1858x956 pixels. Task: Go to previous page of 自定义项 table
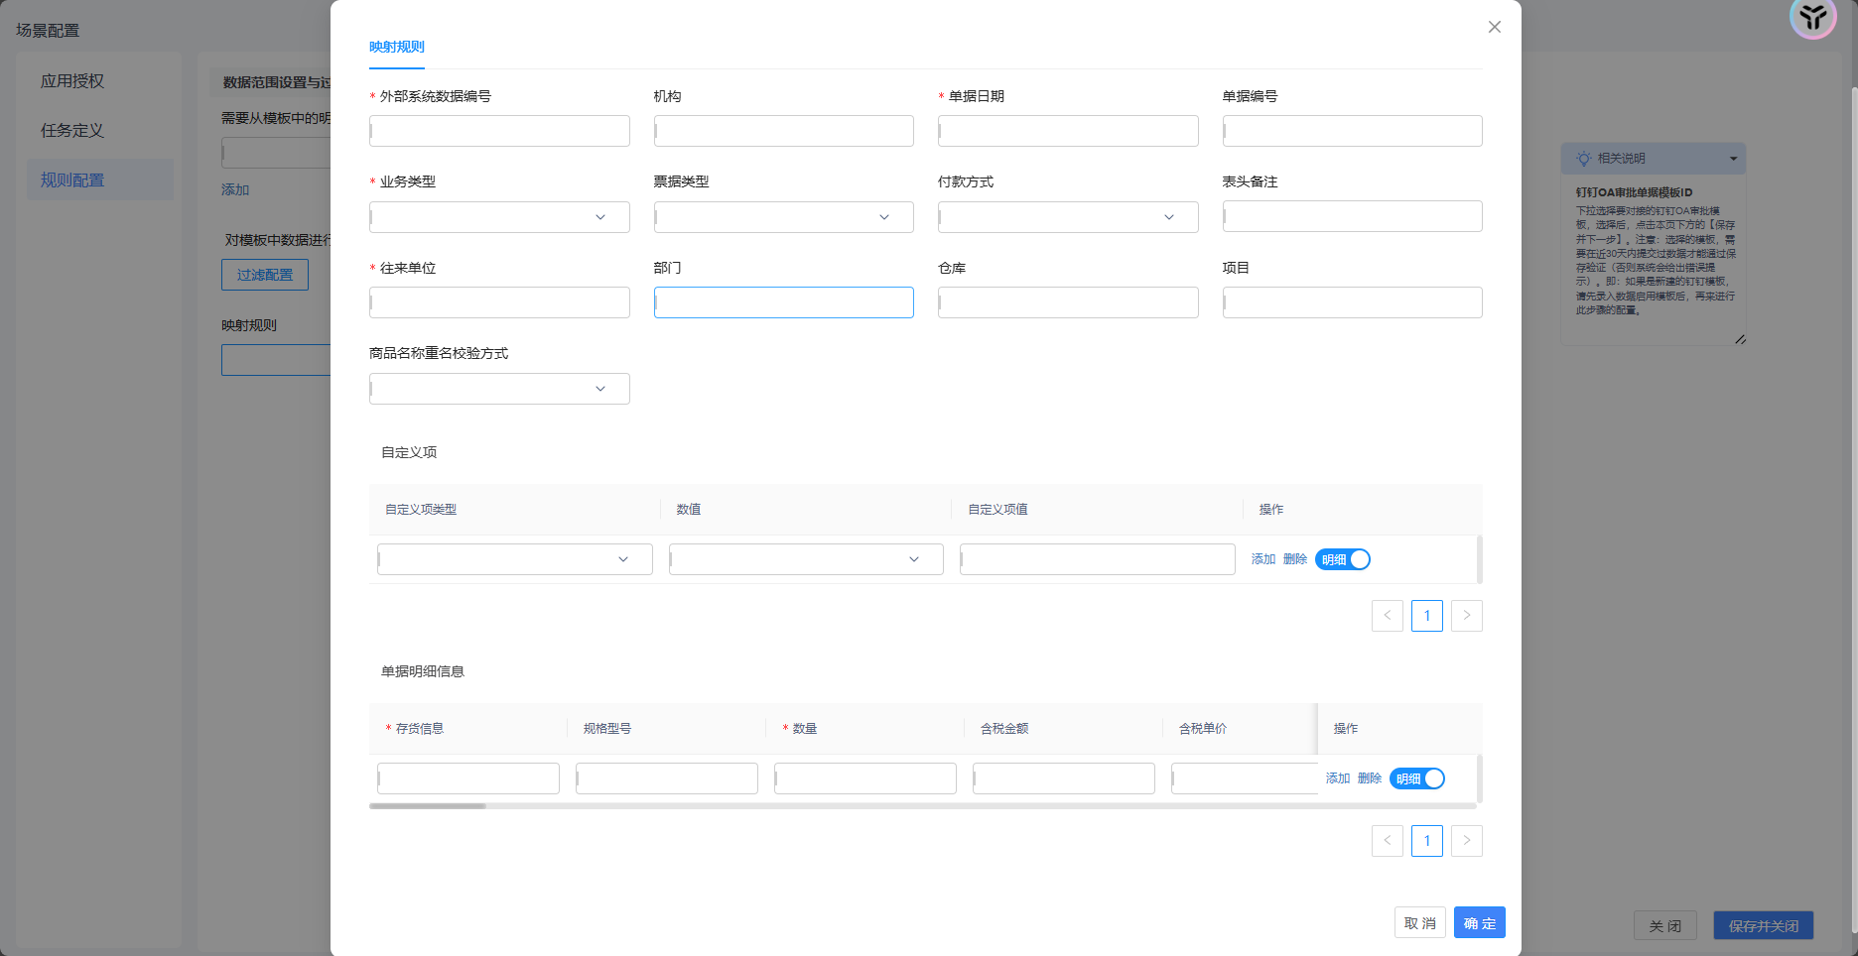point(1388,616)
